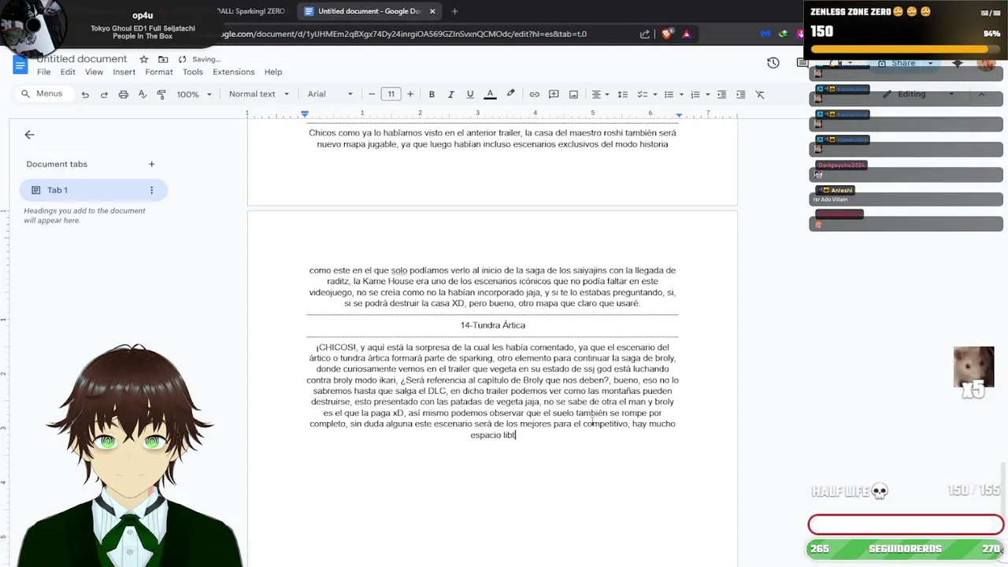Close the Untitled document browser tab

pos(432,11)
